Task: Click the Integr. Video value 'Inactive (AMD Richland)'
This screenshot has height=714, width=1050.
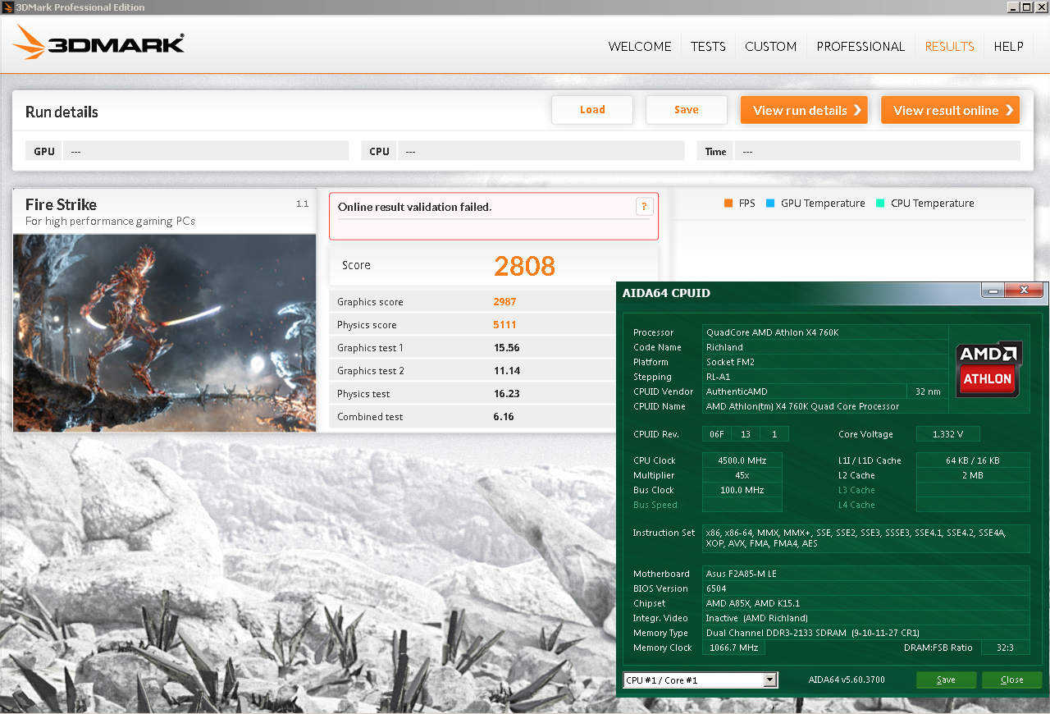Action: coord(757,618)
